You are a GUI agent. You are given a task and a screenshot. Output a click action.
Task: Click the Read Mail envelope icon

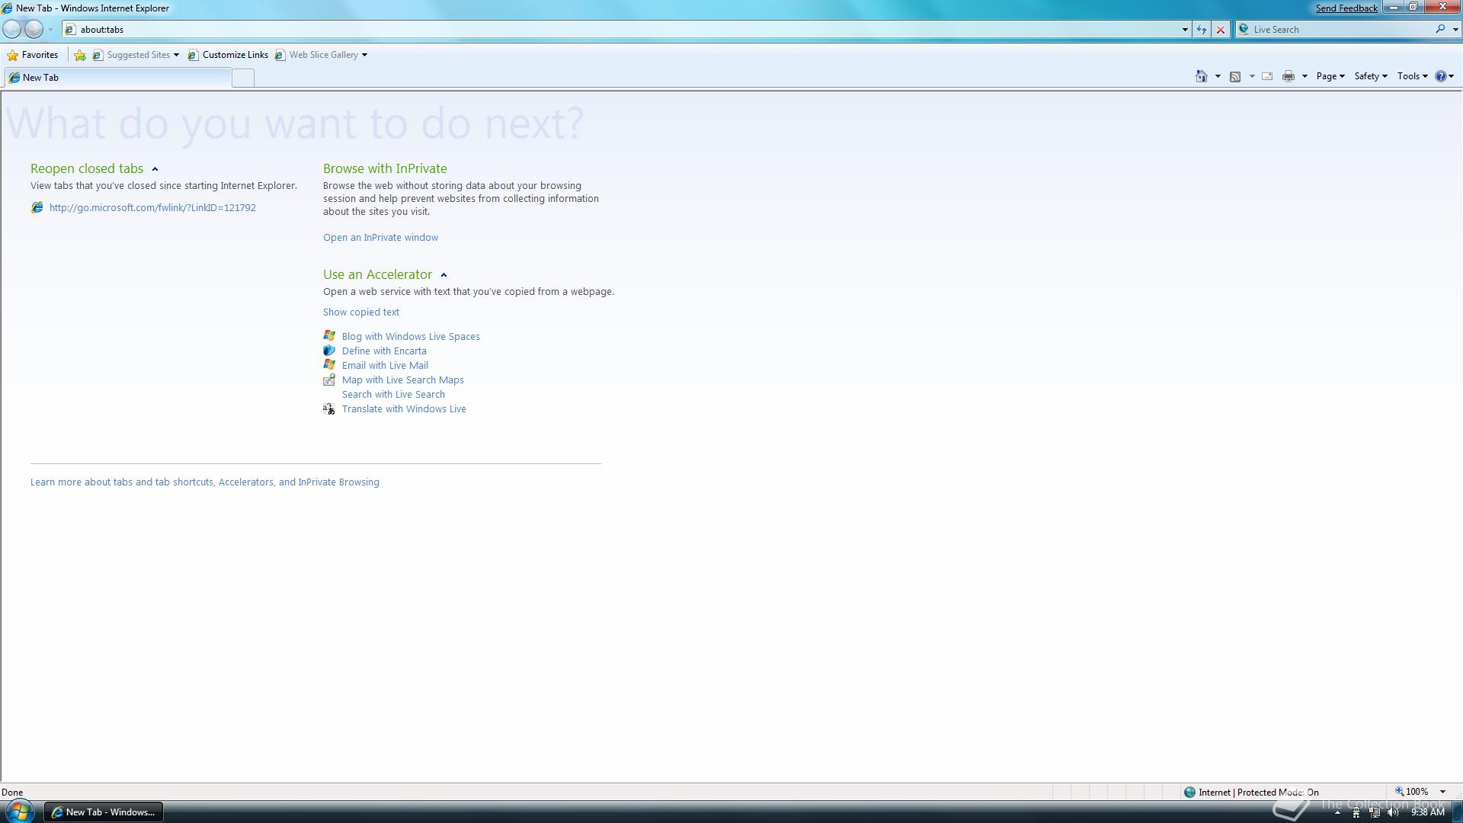pyautogui.click(x=1267, y=76)
